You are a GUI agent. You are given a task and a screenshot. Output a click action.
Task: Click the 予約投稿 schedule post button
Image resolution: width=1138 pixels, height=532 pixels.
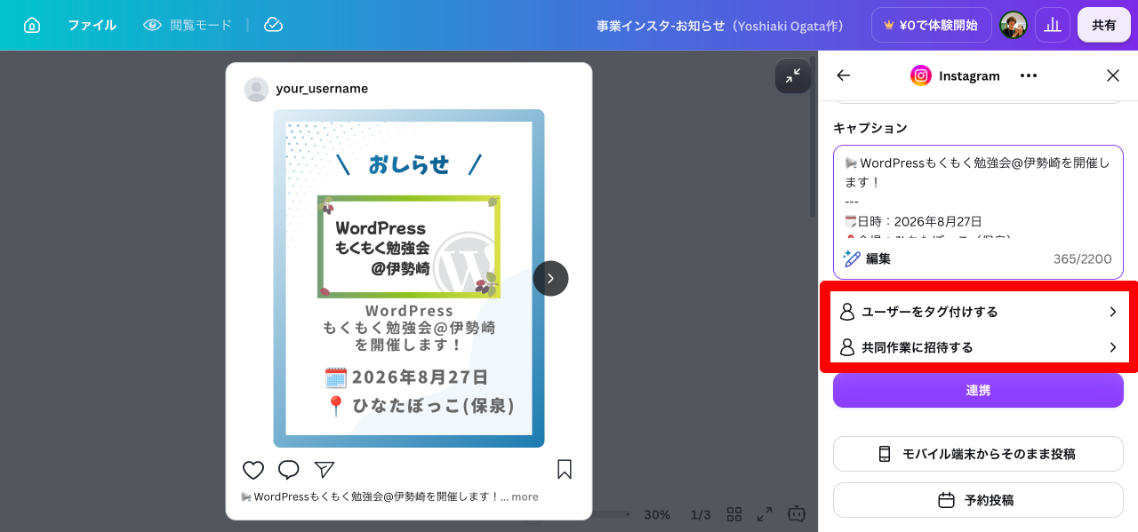978,500
